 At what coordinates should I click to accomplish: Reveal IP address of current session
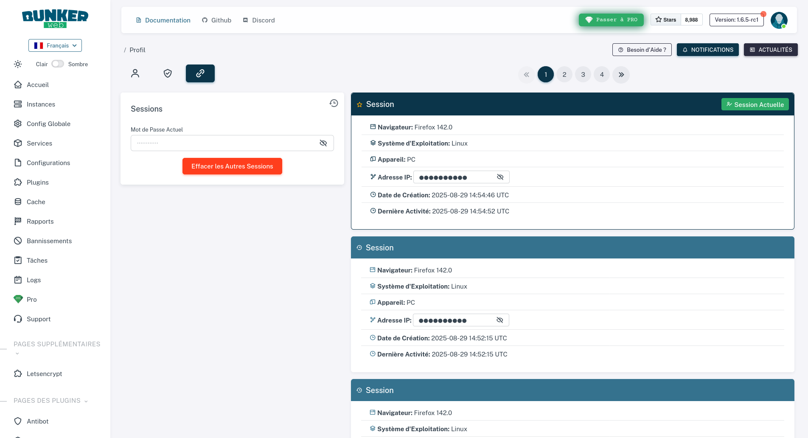[500, 177]
